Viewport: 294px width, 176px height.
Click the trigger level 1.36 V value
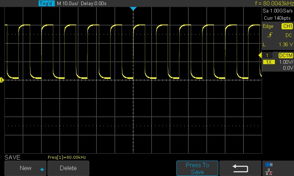pyautogui.click(x=285, y=44)
